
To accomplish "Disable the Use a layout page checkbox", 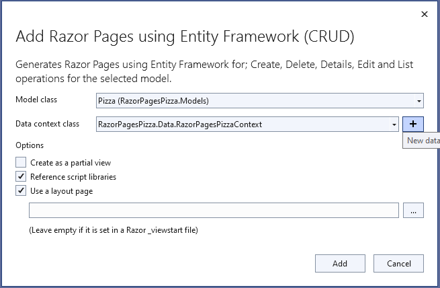I will [x=21, y=190].
